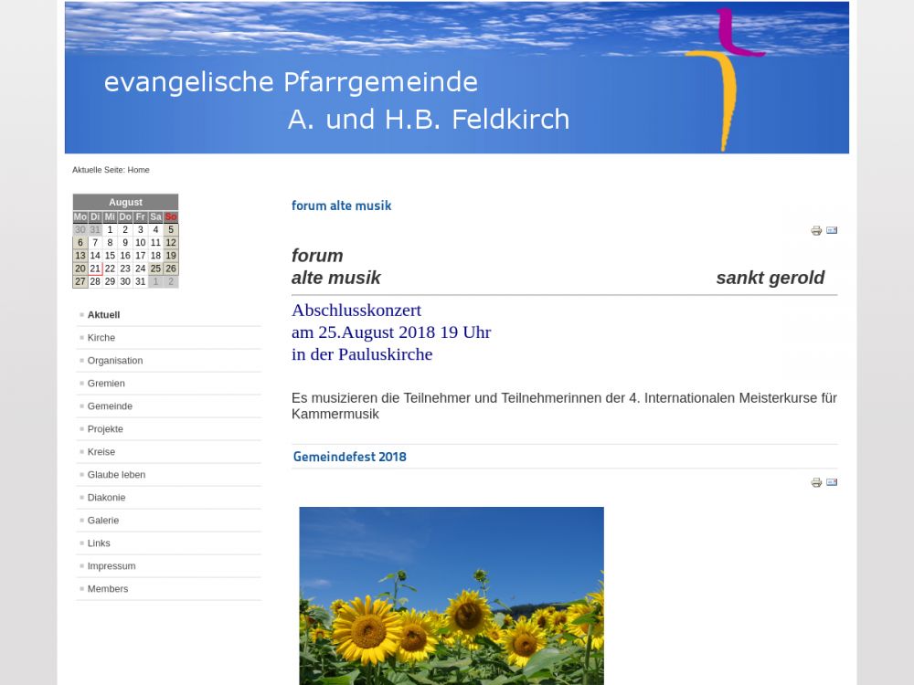Open the Galerie section
The width and height of the screenshot is (914, 685).
tap(103, 521)
